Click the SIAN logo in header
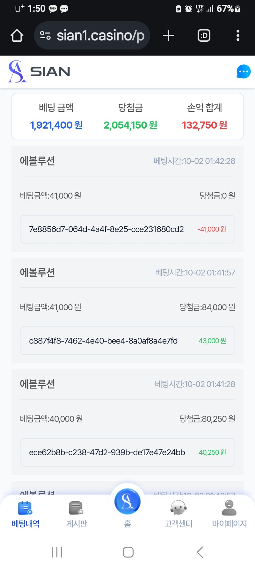Screen dimensions: 255x568 39,72
